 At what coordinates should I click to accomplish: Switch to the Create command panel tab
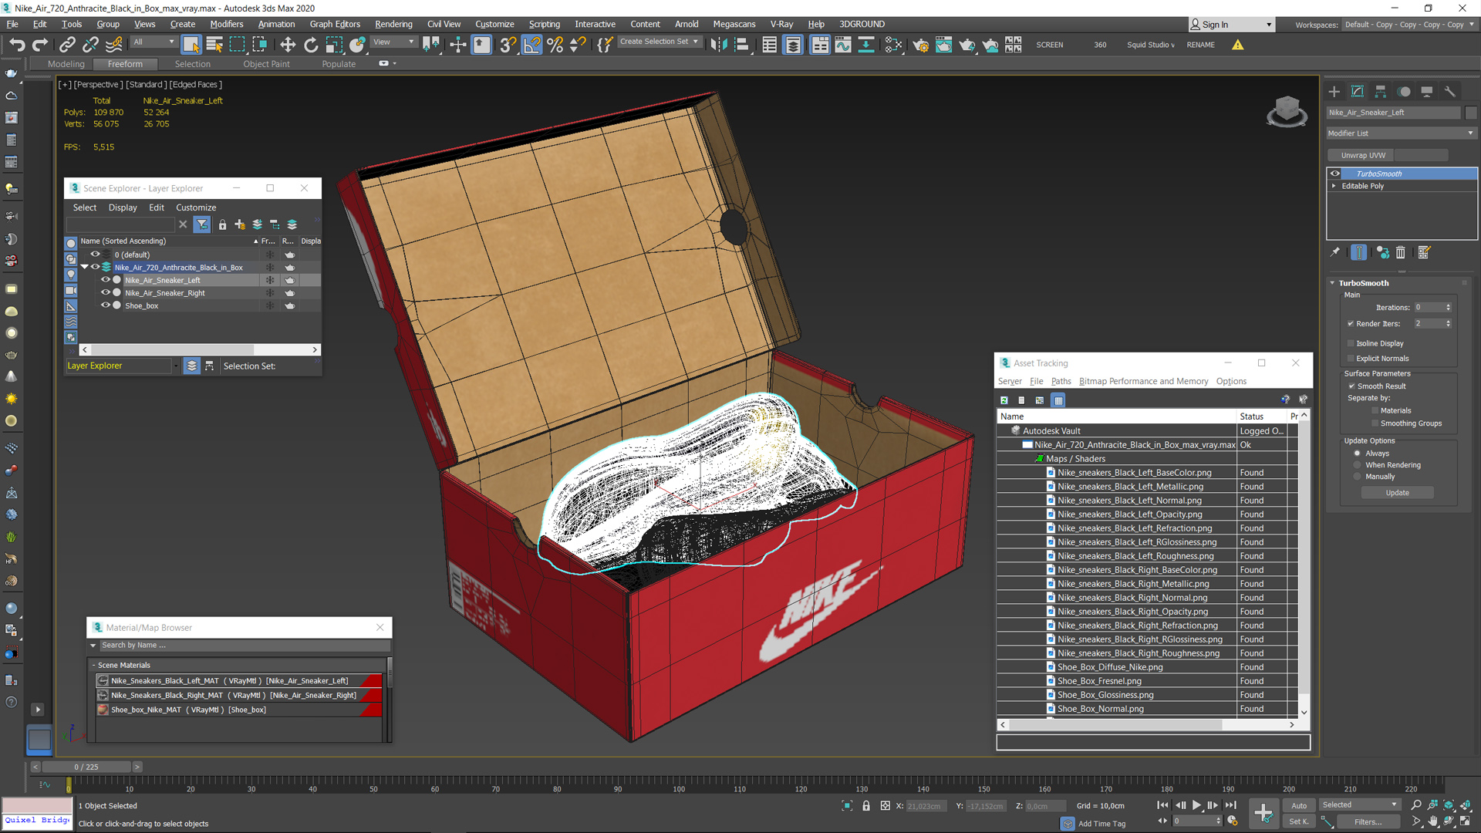click(x=1334, y=91)
